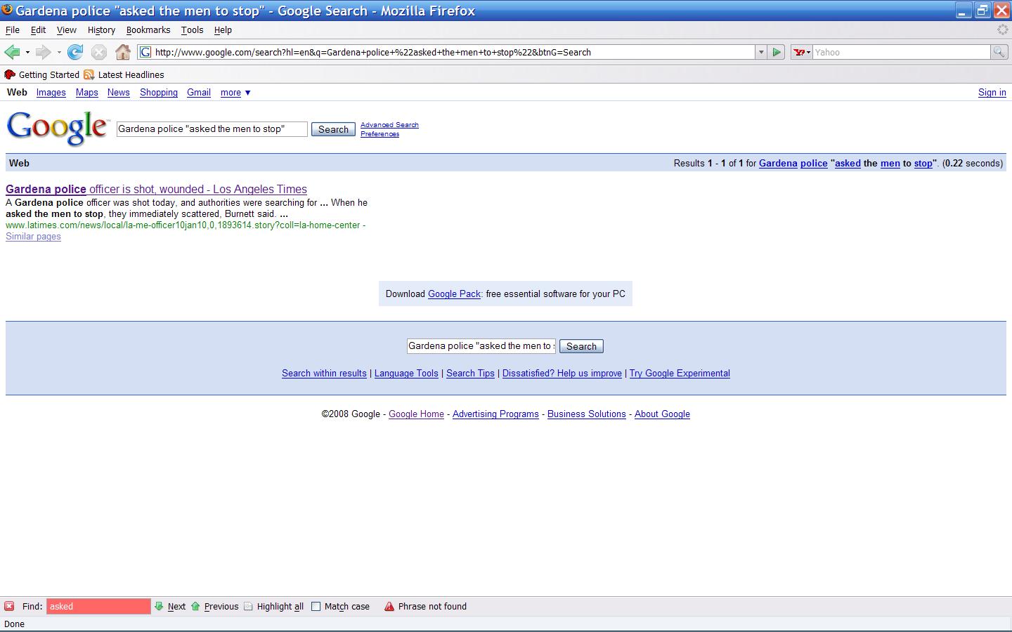Open Search within results link

[324, 373]
